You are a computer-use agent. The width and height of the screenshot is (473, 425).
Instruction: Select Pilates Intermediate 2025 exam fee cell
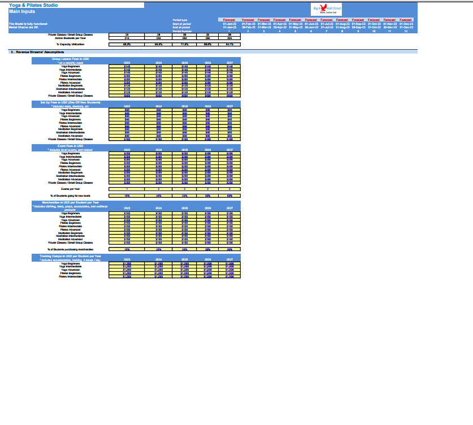pos(184,166)
